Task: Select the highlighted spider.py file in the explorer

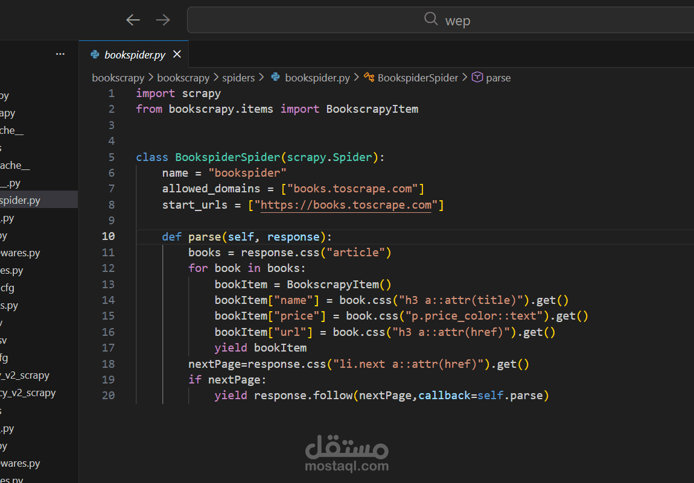Action: 21,200
